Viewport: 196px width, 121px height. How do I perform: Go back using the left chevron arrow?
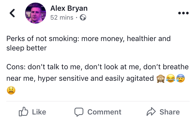click(12, 13)
